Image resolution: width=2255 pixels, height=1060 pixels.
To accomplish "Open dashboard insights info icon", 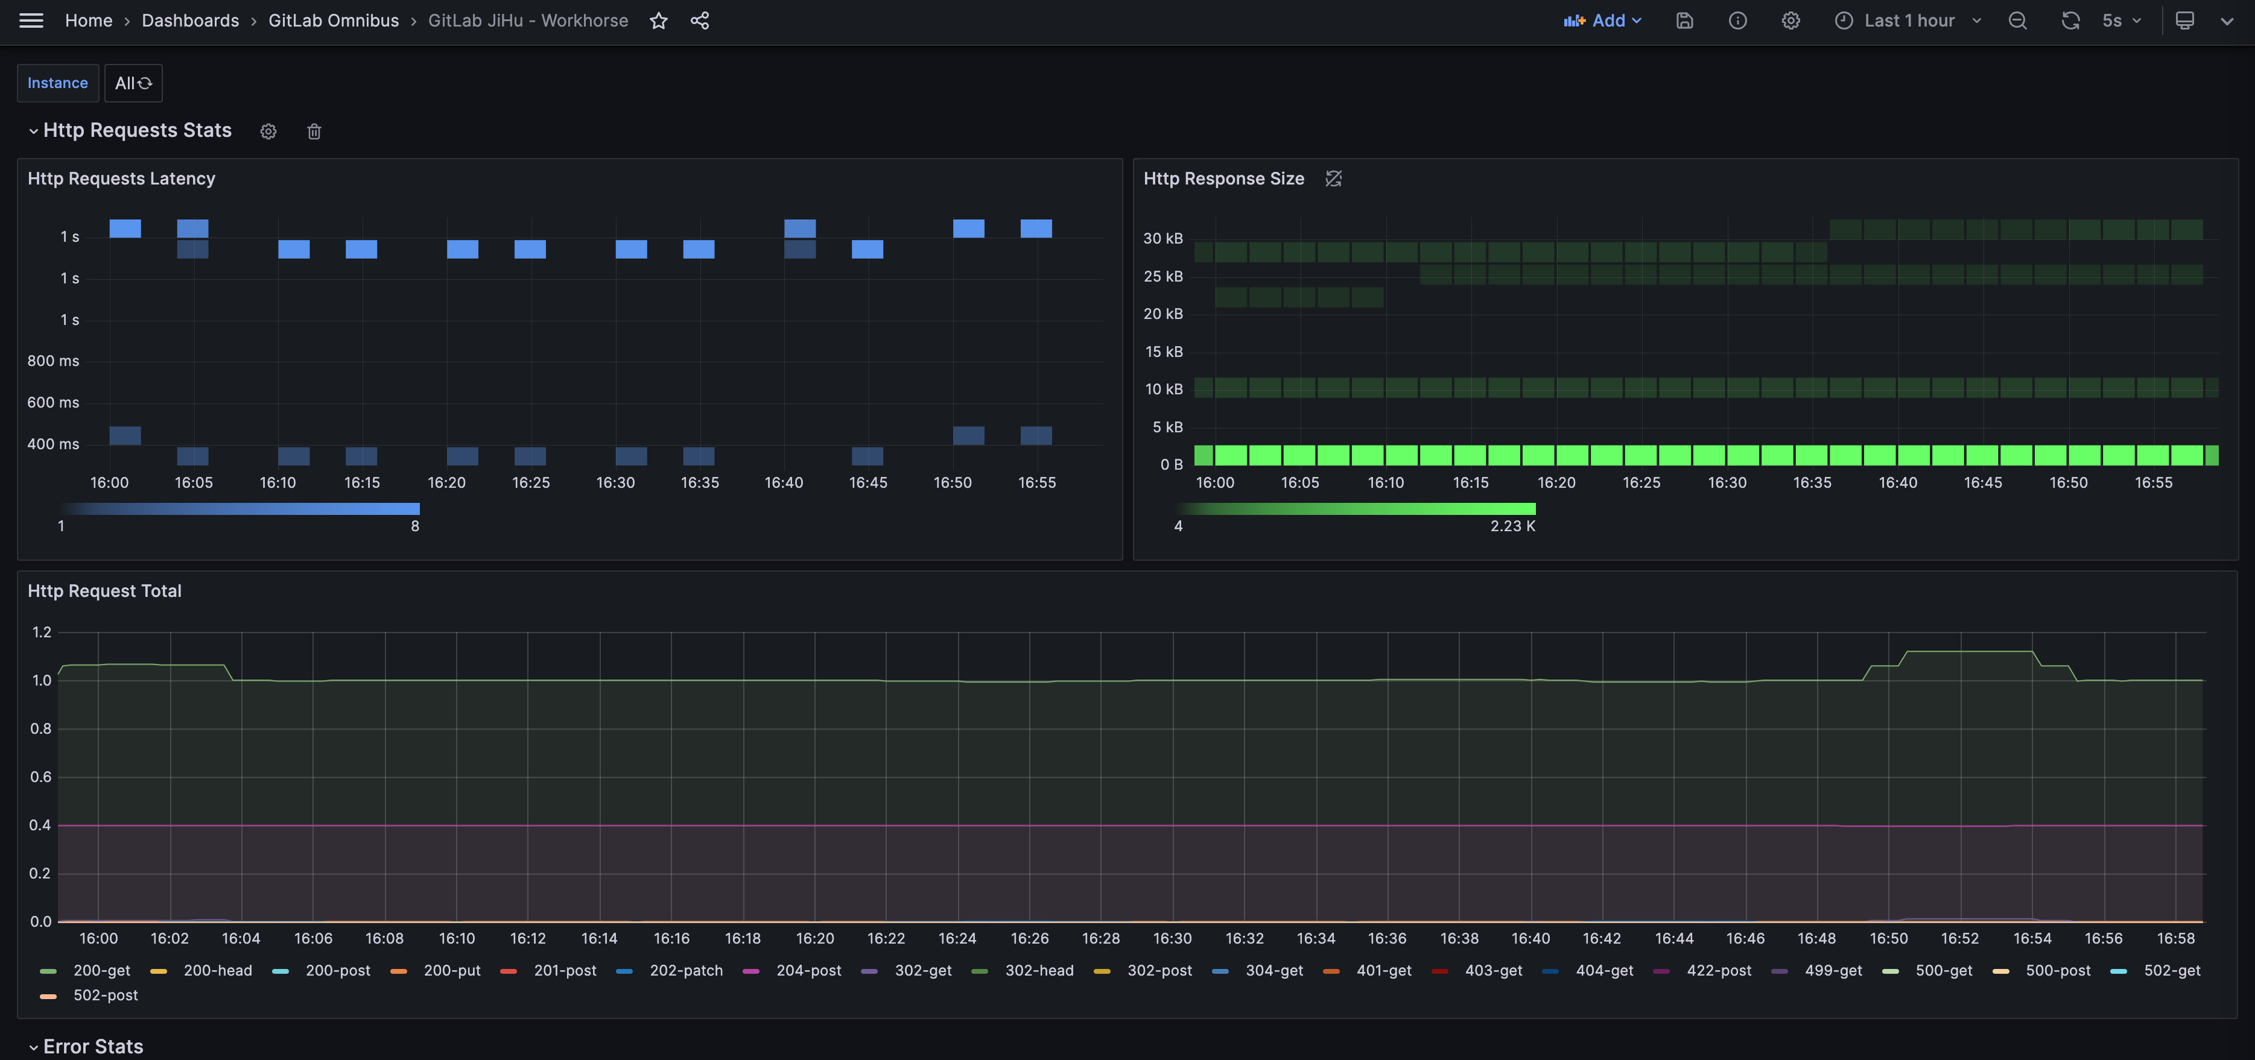I will pyautogui.click(x=1737, y=21).
